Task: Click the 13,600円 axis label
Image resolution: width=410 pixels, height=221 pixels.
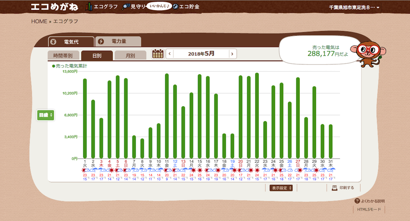Action: click(70, 72)
